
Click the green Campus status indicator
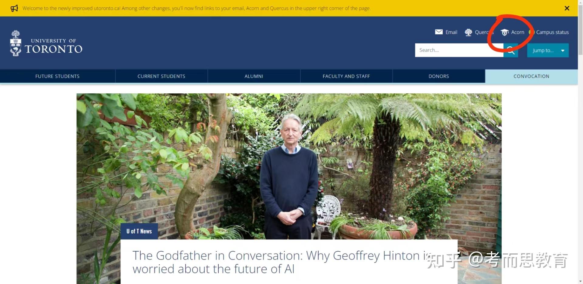point(530,32)
